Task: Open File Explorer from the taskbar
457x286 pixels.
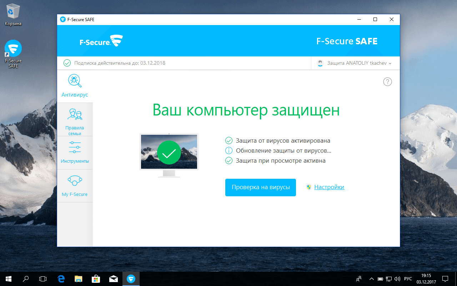Action: coord(78,279)
